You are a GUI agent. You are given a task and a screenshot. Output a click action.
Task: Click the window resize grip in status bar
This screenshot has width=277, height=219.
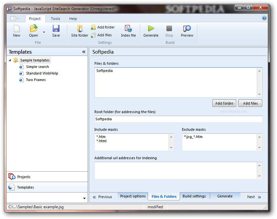pos(265,208)
